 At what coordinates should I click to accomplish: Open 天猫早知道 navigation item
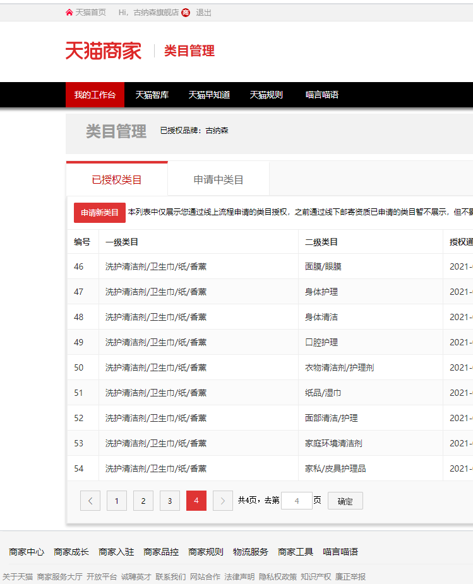(x=209, y=95)
